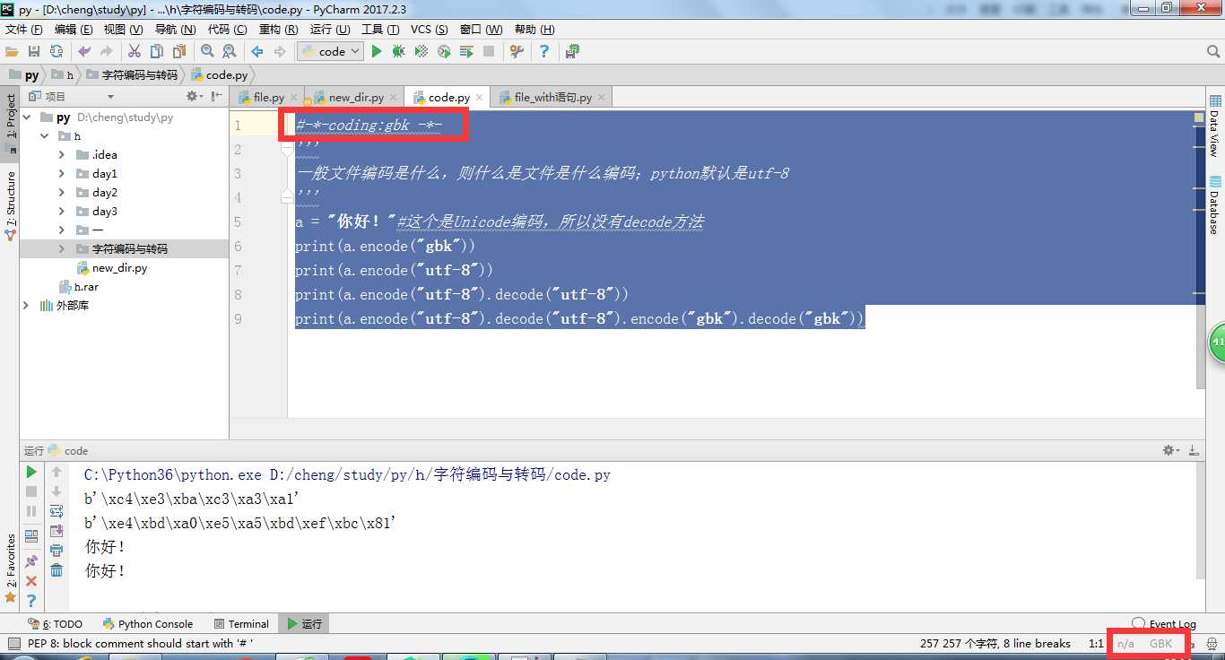Click the Replace magnifier icon
Screen dimensions: 1225x660
(x=230, y=51)
